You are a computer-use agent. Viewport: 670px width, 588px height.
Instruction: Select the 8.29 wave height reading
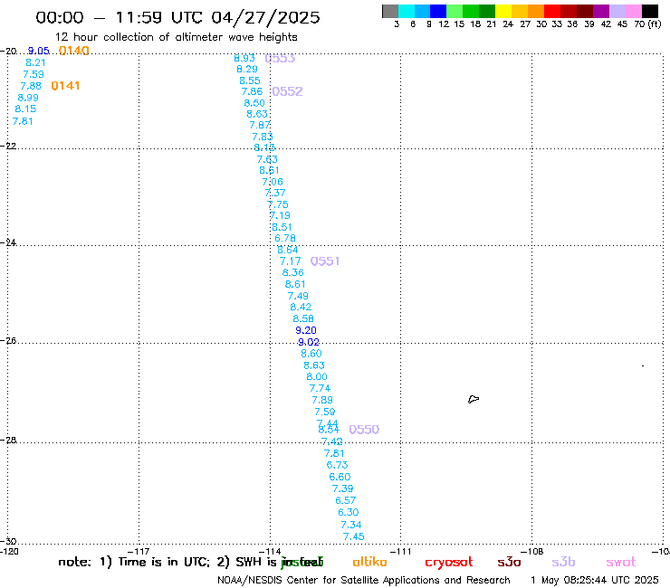(247, 69)
